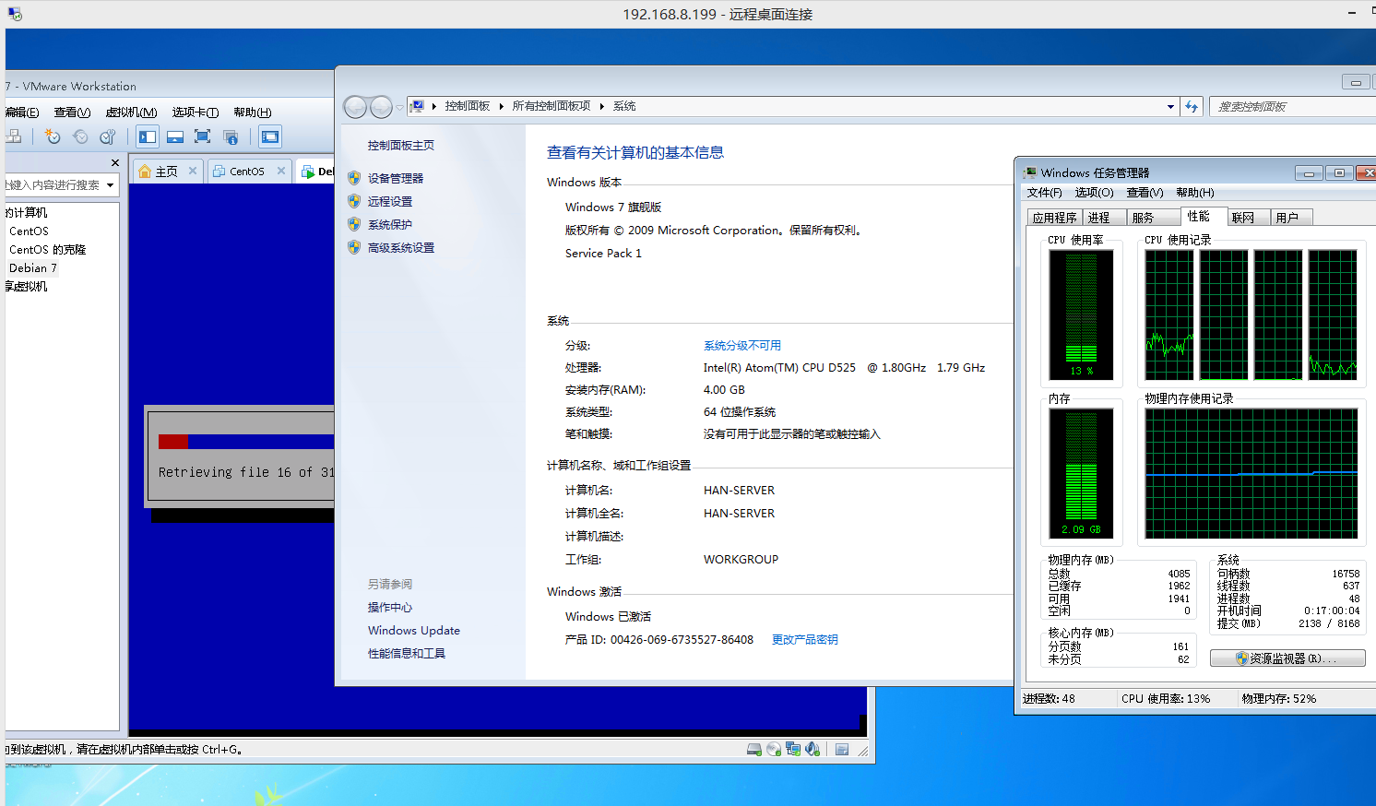Click the 资源监视器 button in Task Manager
This screenshot has width=1376, height=806.
tap(1287, 658)
